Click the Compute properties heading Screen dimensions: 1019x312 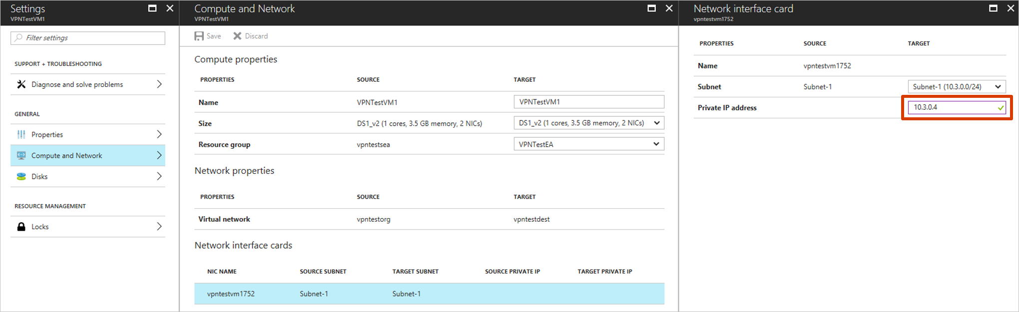pos(236,59)
